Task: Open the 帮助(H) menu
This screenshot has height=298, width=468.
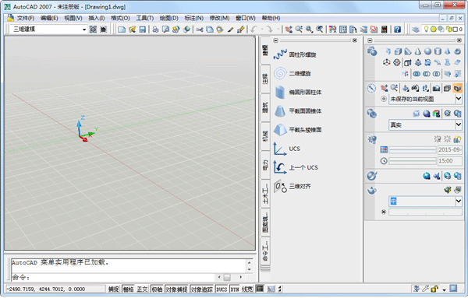Action: pos(271,18)
